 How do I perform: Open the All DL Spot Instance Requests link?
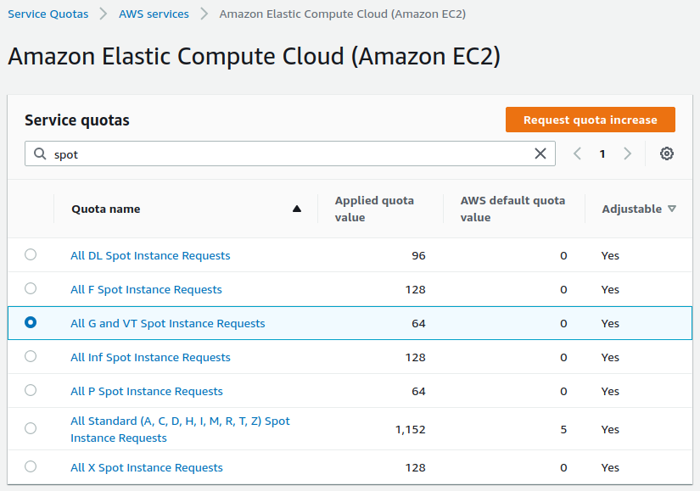[150, 256]
